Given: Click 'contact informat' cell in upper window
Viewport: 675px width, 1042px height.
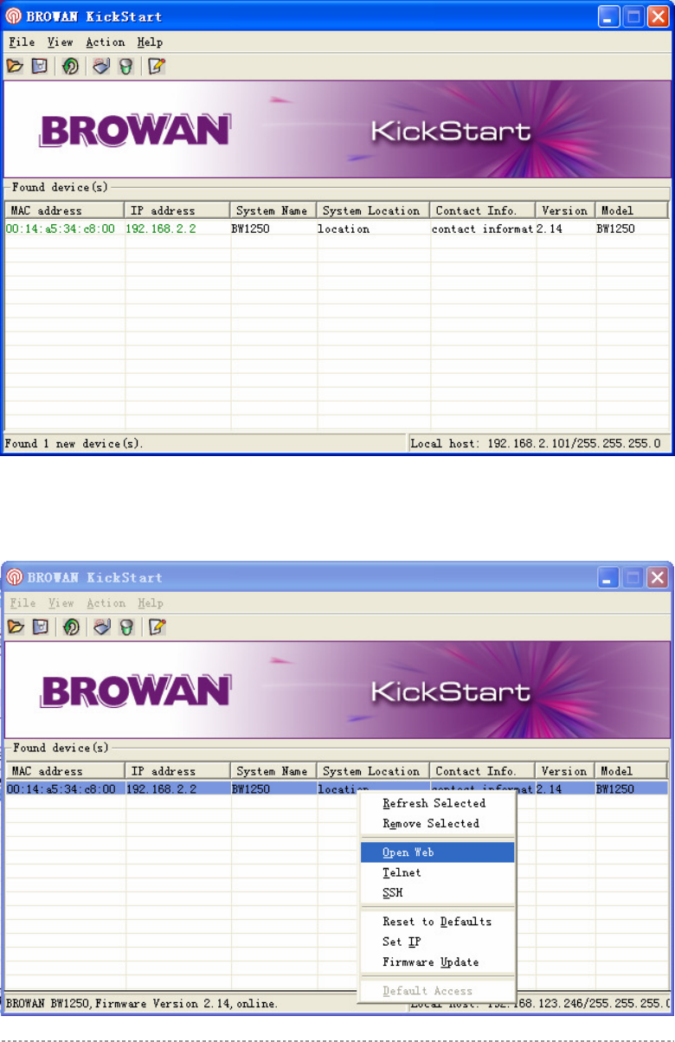Looking at the screenshot, I should click(483, 228).
